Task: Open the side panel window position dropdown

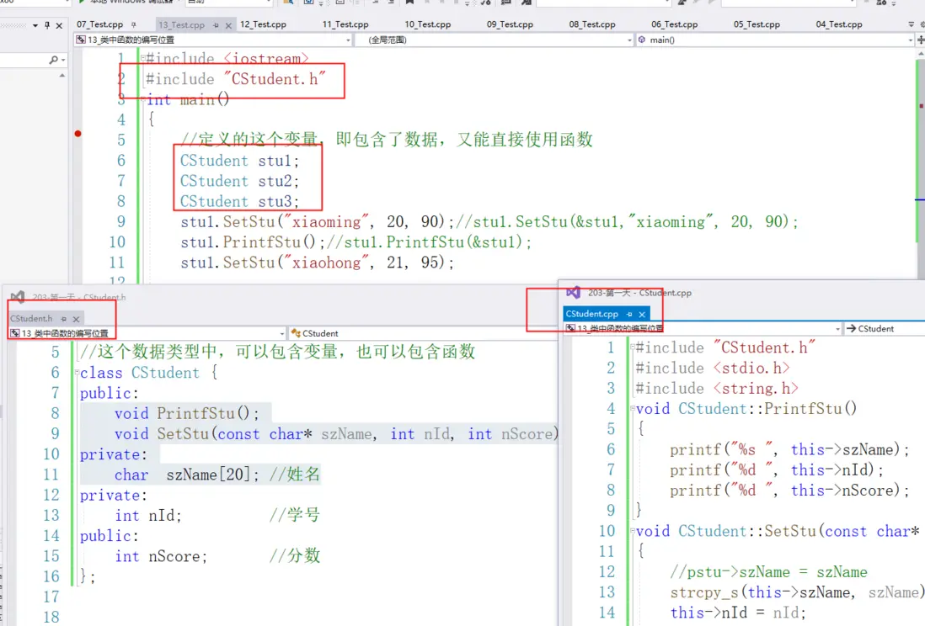Action: 35,25
